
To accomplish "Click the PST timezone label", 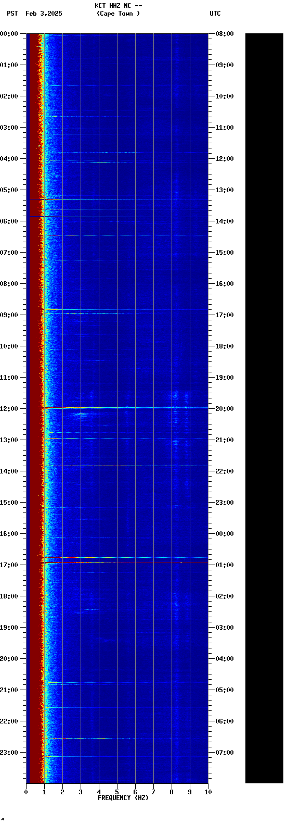I will (12, 14).
